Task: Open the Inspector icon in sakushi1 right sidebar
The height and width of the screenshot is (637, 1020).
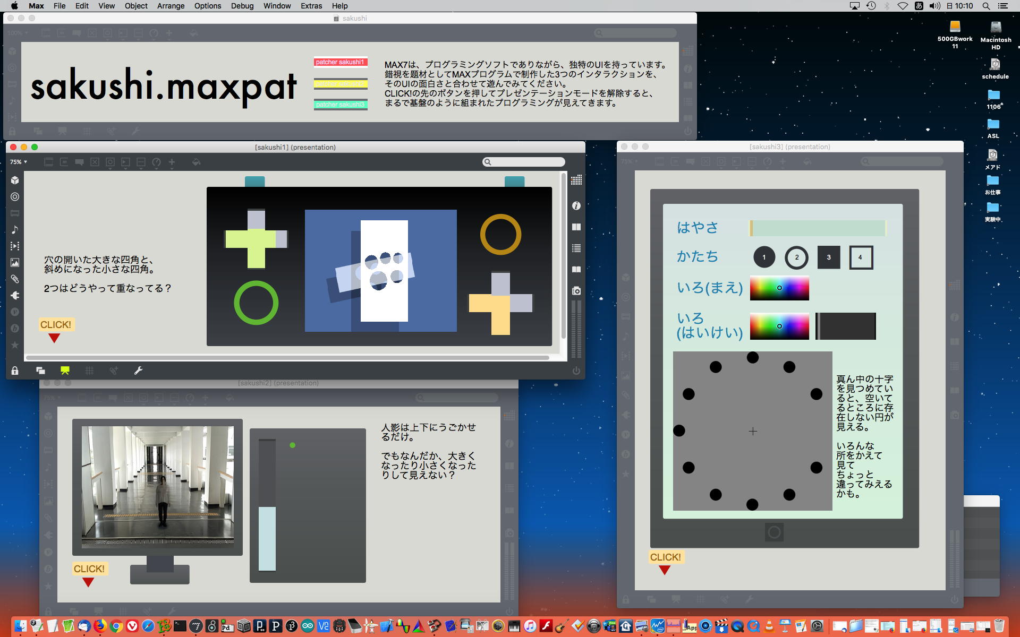Action: (576, 205)
